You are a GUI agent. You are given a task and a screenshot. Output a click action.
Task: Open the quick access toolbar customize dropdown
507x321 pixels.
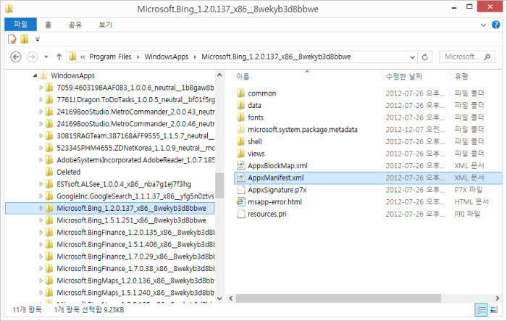(x=38, y=39)
